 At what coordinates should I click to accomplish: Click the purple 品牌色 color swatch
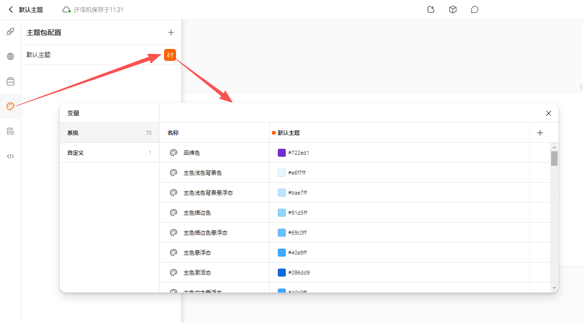click(282, 153)
